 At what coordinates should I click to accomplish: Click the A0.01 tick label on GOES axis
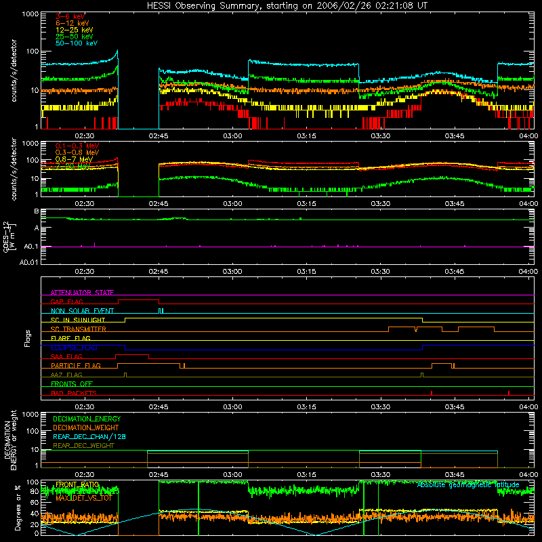point(28,262)
